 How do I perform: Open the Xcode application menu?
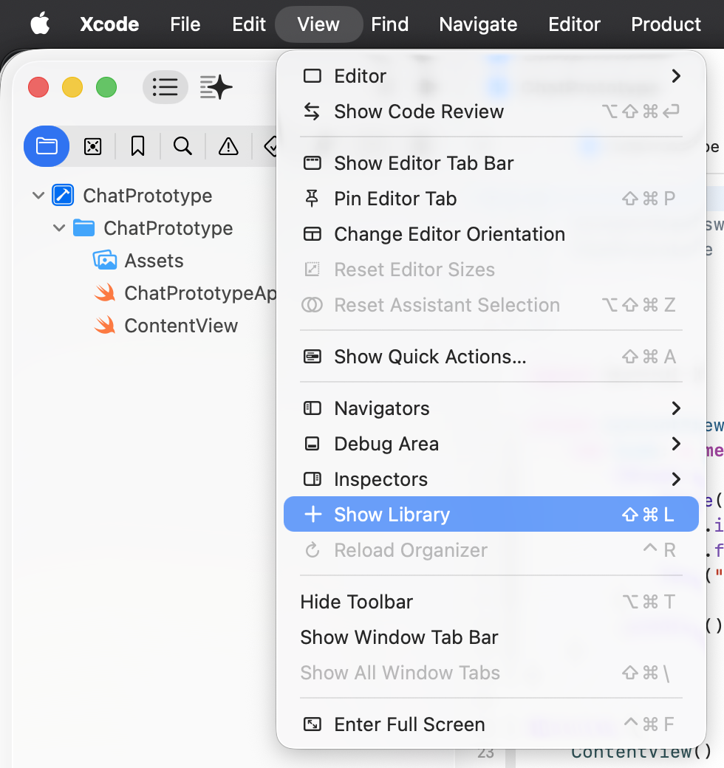(109, 24)
